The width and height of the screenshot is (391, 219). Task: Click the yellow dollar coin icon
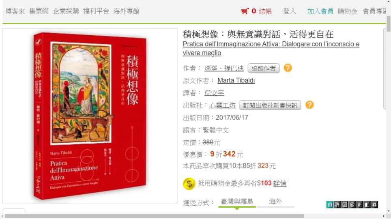(189, 184)
